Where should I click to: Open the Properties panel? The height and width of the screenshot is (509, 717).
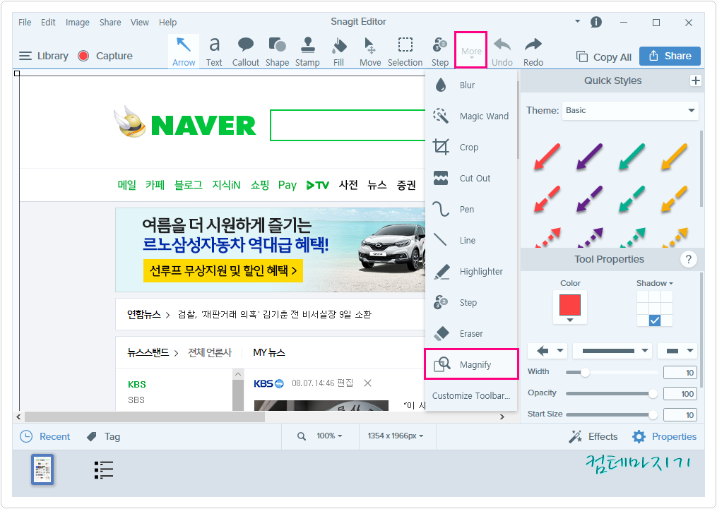click(x=665, y=436)
